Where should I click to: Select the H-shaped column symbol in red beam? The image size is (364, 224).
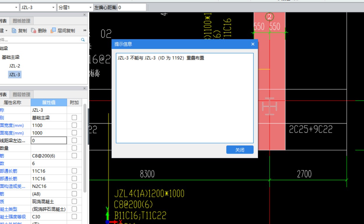pyautogui.click(x=270, y=106)
